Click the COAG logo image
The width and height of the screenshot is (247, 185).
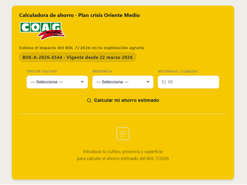click(42, 31)
